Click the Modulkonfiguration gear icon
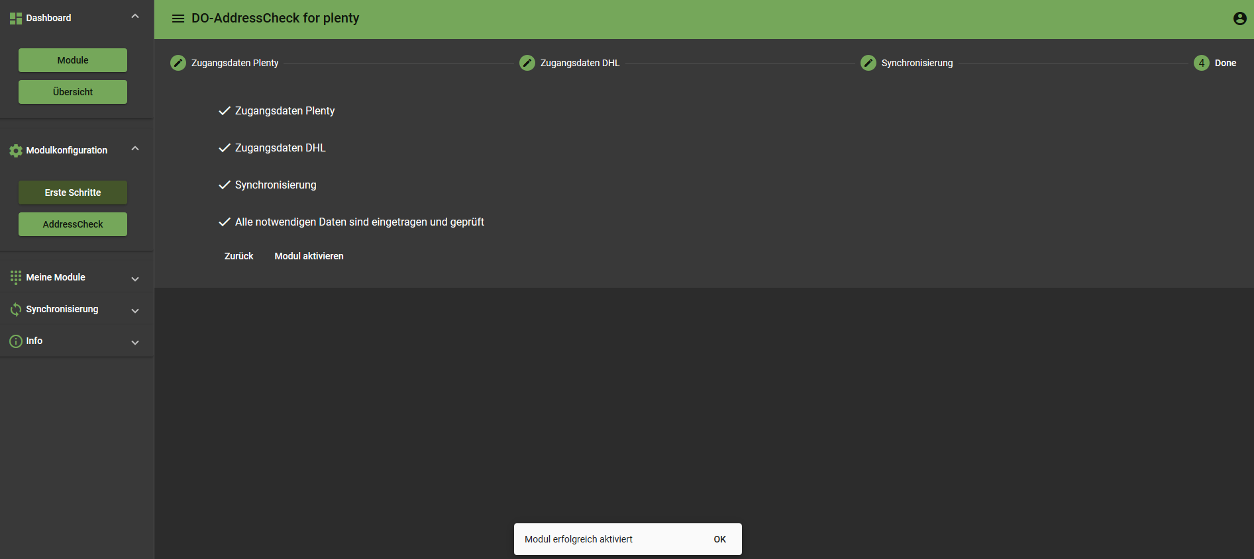This screenshot has height=559, width=1254. (x=16, y=151)
